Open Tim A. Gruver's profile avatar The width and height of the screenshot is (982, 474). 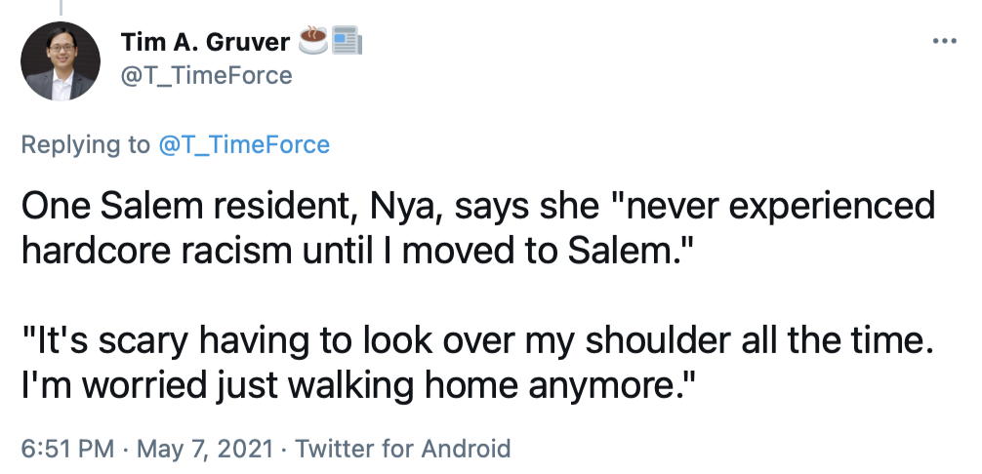61,60
